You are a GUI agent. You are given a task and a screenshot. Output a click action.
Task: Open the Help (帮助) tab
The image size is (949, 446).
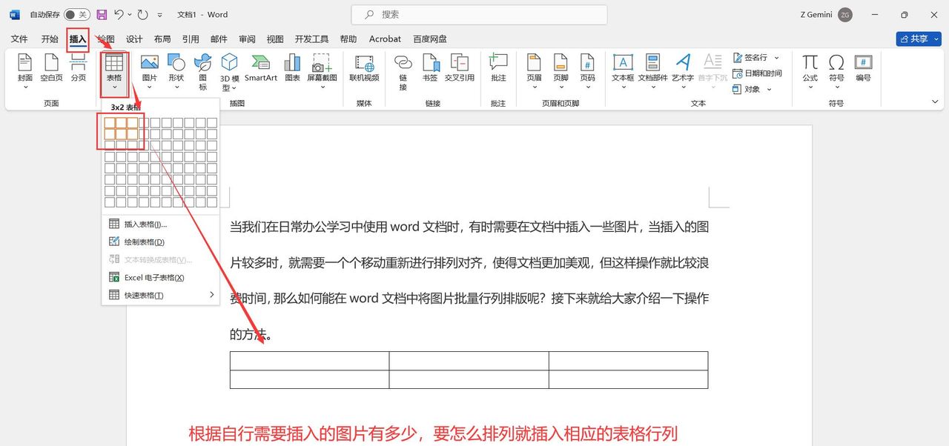[348, 39]
